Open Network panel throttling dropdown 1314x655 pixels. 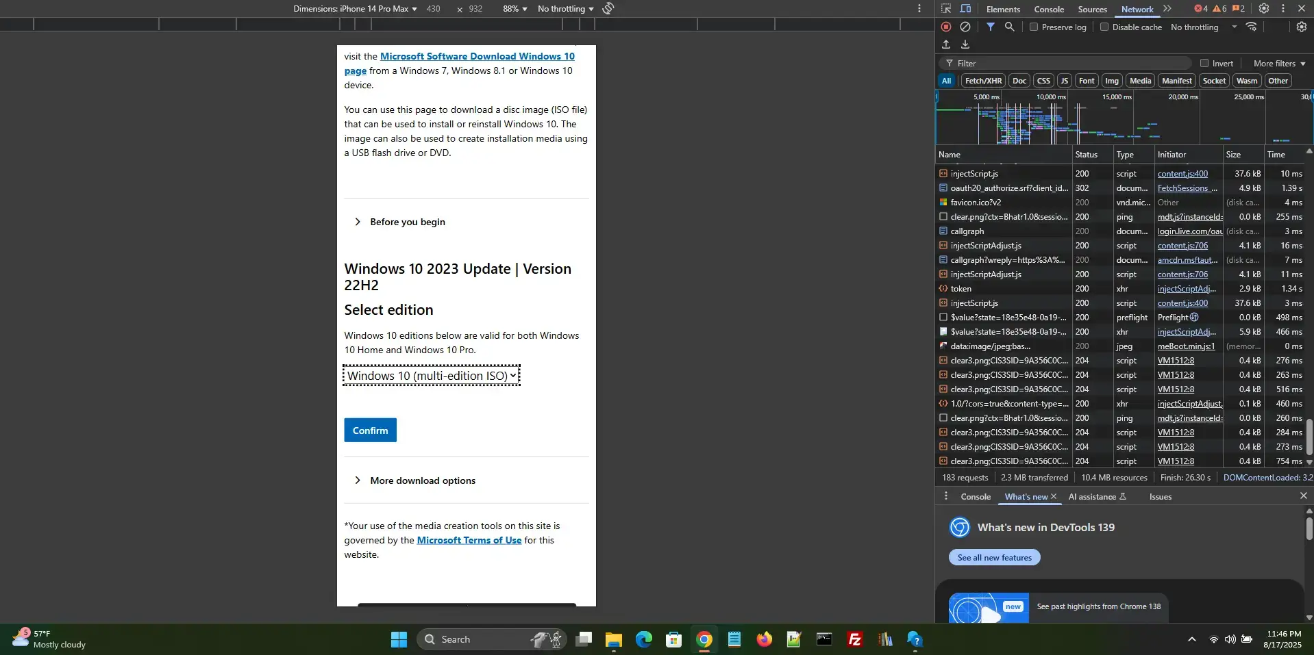tap(1204, 27)
